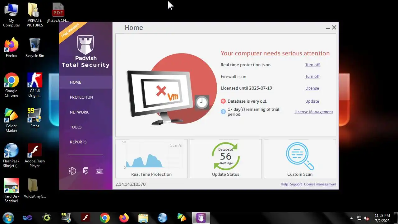Turn off real time protection
Screen dimensions: 398x224
tap(312, 65)
